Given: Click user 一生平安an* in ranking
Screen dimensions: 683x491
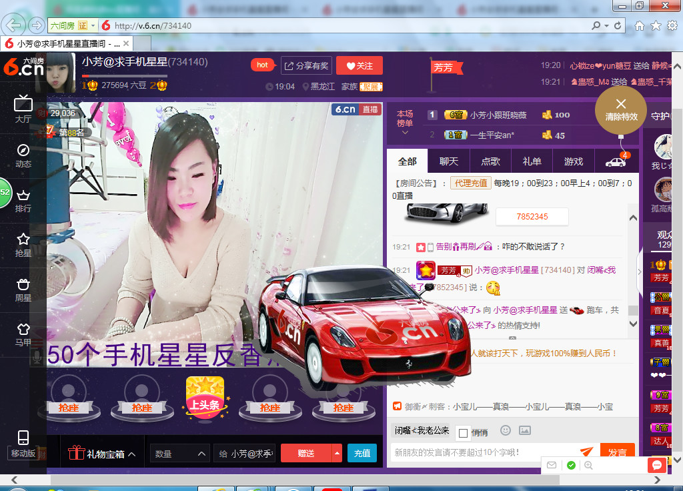Looking at the screenshot, I should [492, 135].
